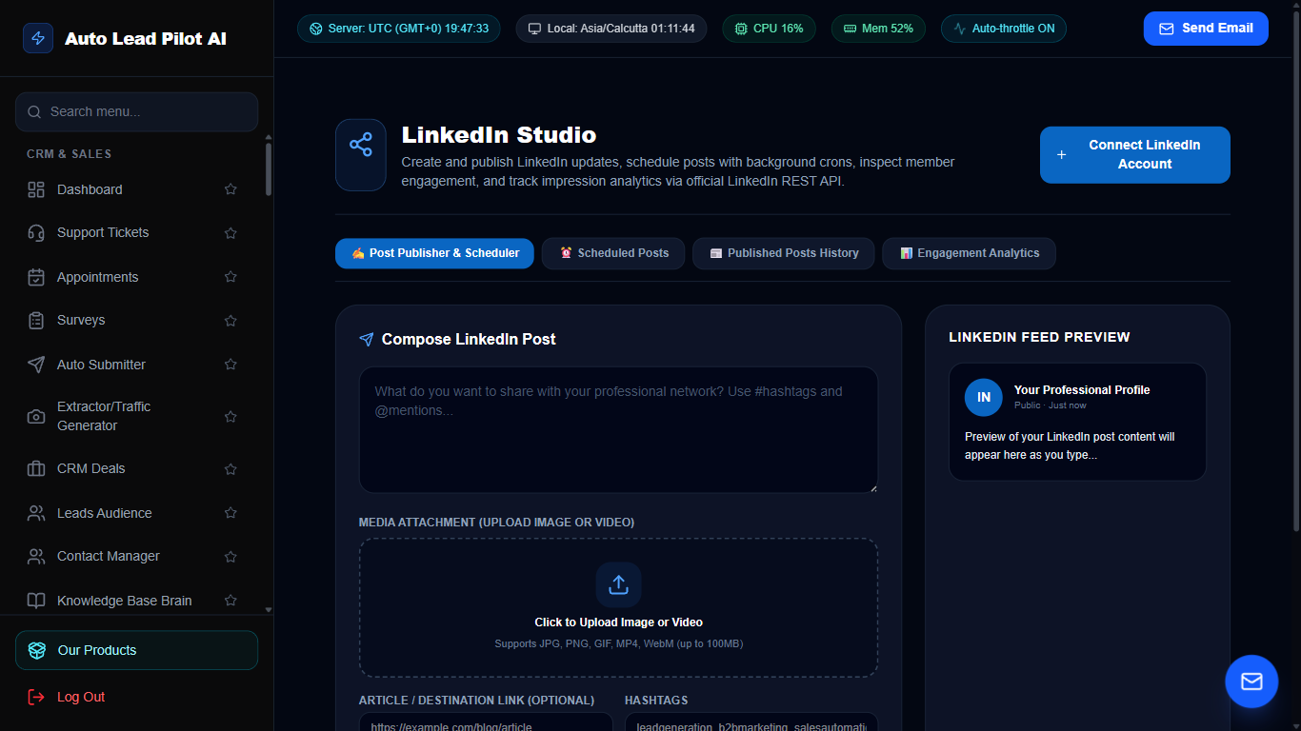Star the CRM Deals menu item
Screen dimensions: 1301x731
pos(230,469)
